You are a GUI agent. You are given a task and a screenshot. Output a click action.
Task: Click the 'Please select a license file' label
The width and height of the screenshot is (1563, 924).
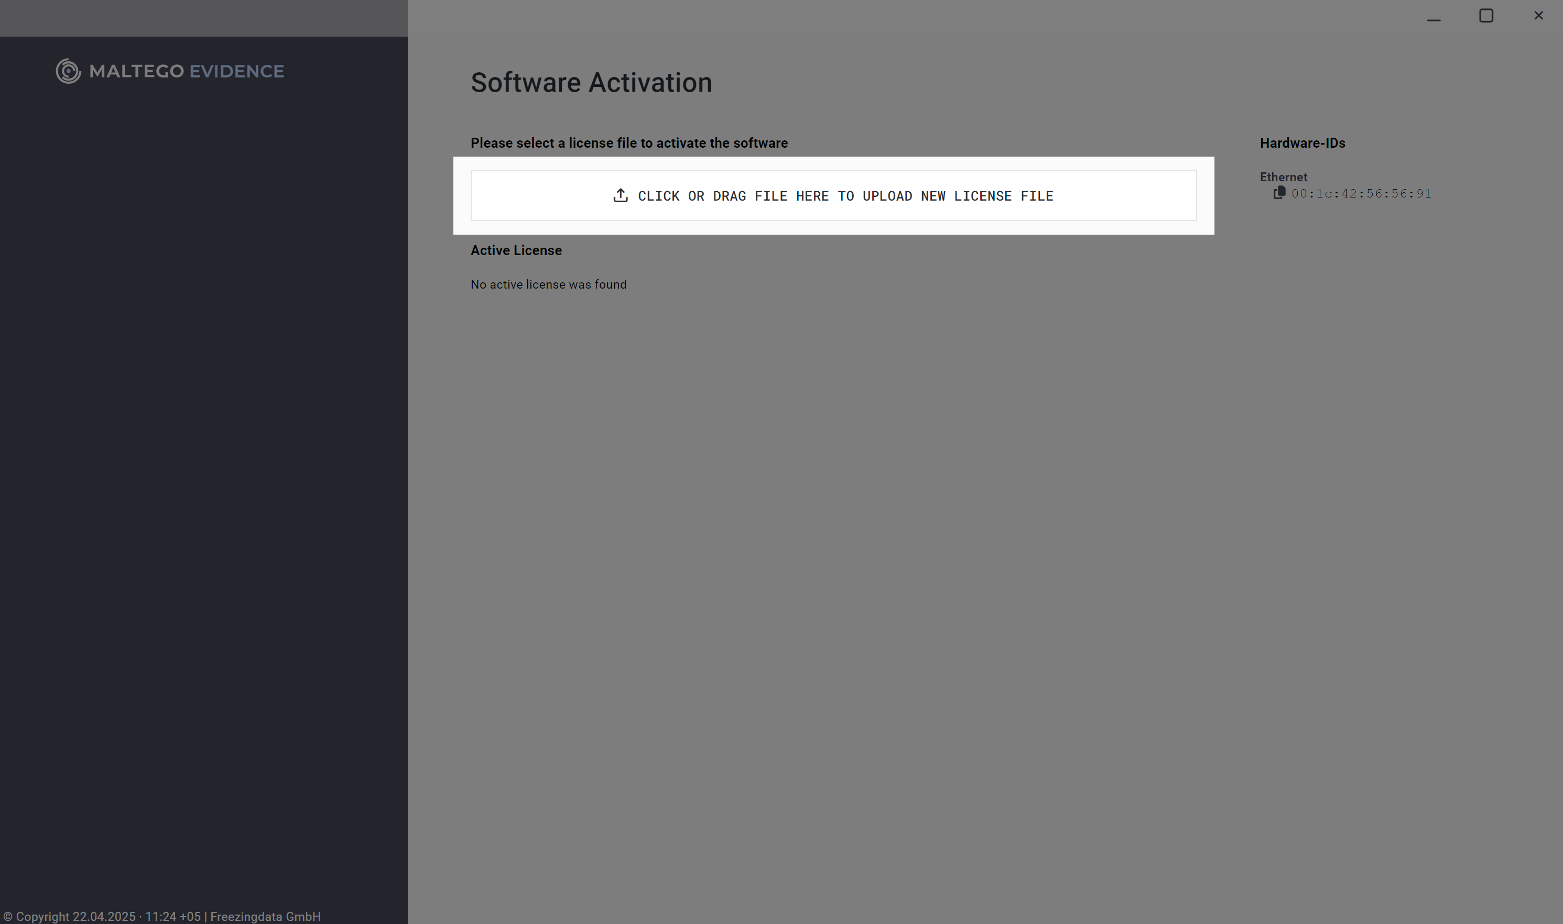[628, 143]
